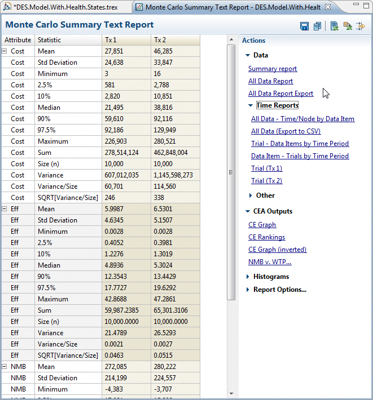Open the Summary report link
Viewport: 373px width, 400px height.
(273, 69)
